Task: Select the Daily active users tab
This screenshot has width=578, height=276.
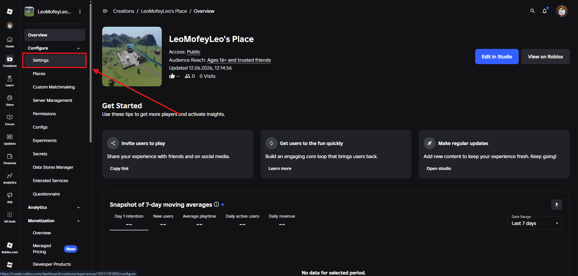Action: (x=242, y=220)
